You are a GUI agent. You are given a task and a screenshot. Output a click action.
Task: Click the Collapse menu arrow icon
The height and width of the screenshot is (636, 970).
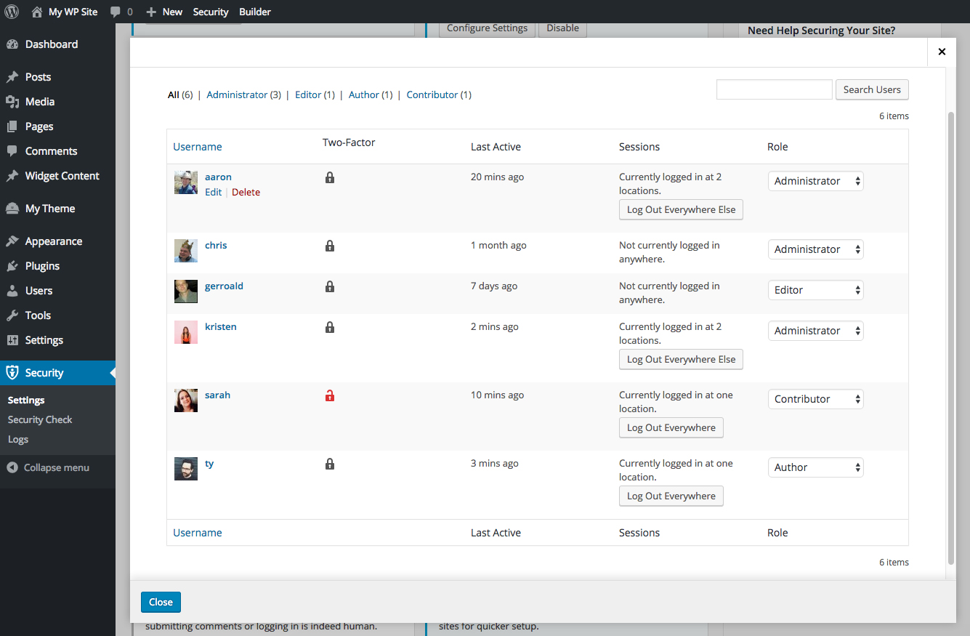click(12, 467)
